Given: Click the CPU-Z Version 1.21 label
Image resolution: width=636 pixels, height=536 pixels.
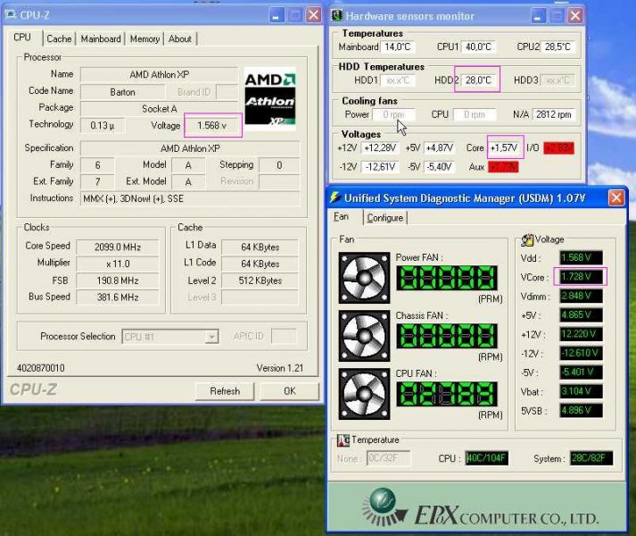Looking at the screenshot, I should [x=280, y=368].
